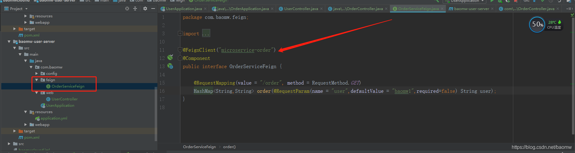Collapse all nodes in Project panel
The width and height of the screenshot is (575, 153).
coord(135,9)
